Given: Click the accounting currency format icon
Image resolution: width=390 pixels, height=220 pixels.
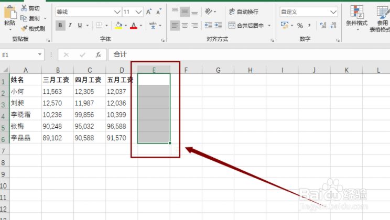Looking at the screenshot, I should pyautogui.click(x=285, y=25).
